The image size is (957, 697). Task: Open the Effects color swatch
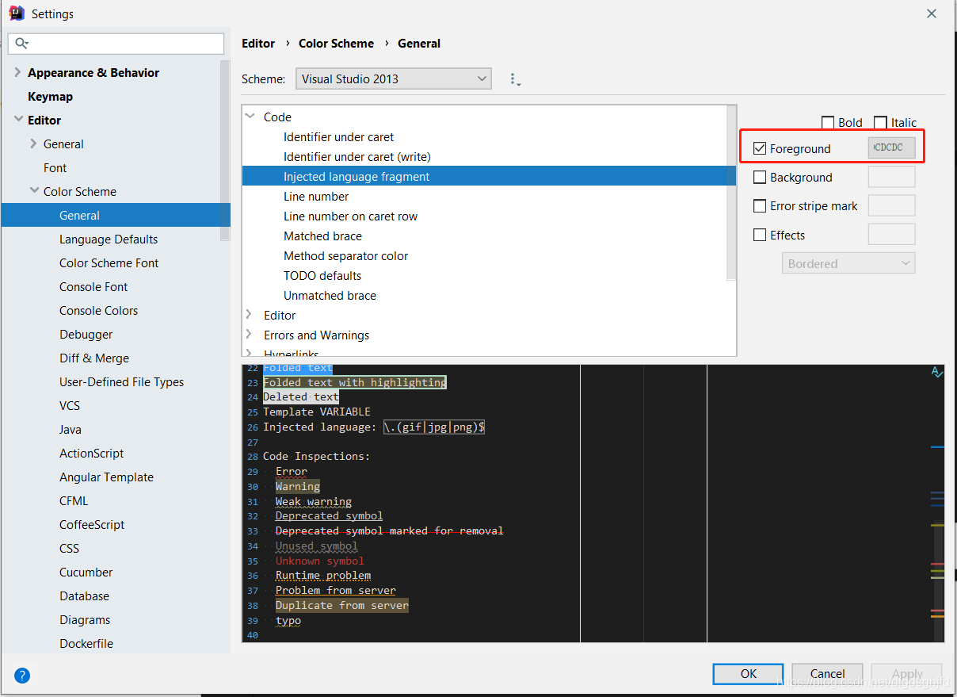(x=892, y=234)
